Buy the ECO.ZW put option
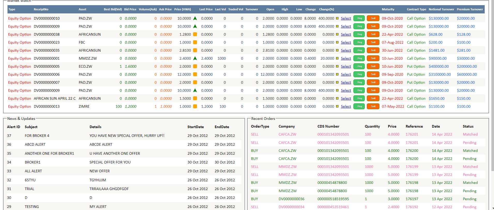The width and height of the screenshot is (494, 210). [x=359, y=66]
